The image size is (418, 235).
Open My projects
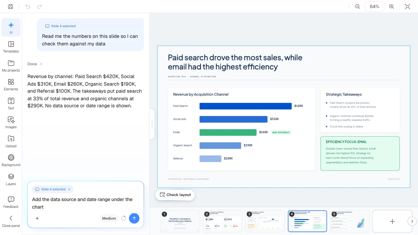(11, 66)
